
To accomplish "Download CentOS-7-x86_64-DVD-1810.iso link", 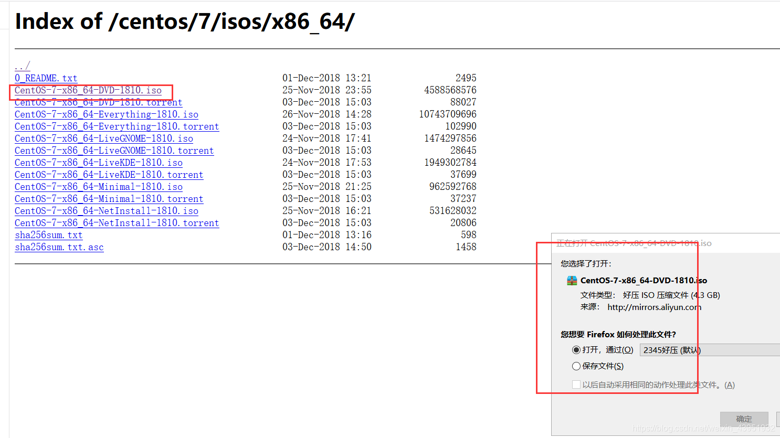I will pyautogui.click(x=88, y=90).
